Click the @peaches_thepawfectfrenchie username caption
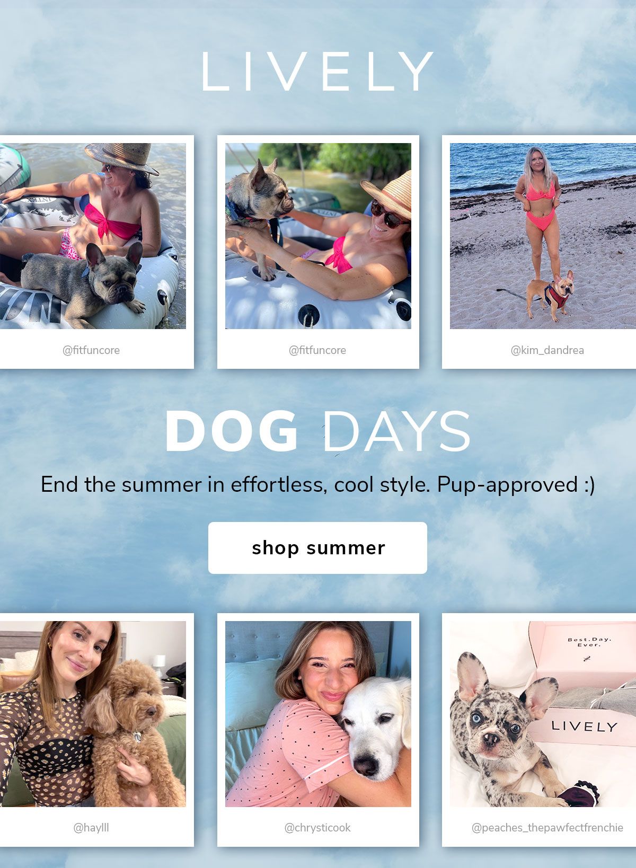636x868 pixels. pyautogui.click(x=547, y=828)
